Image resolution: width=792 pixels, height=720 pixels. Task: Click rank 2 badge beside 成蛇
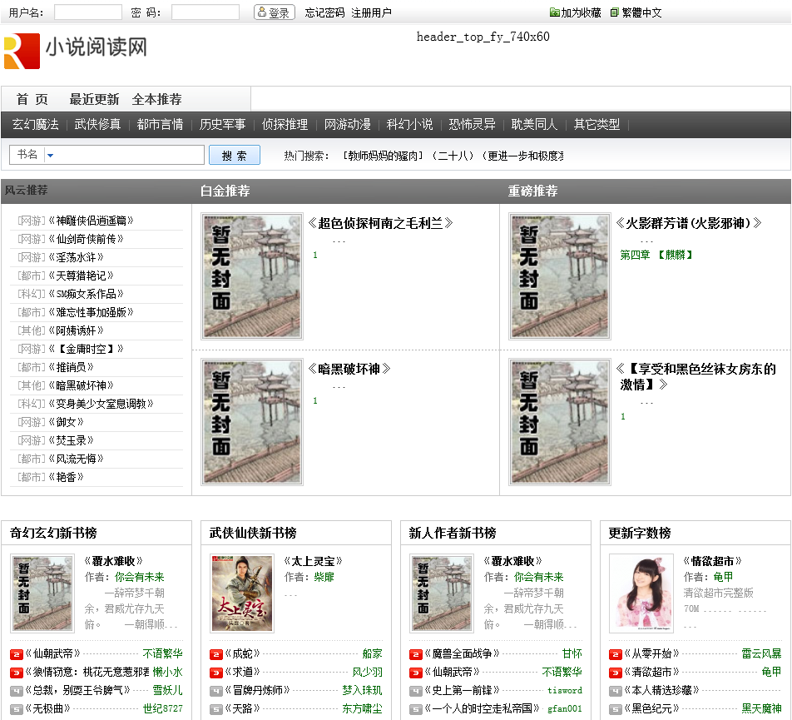click(216, 654)
